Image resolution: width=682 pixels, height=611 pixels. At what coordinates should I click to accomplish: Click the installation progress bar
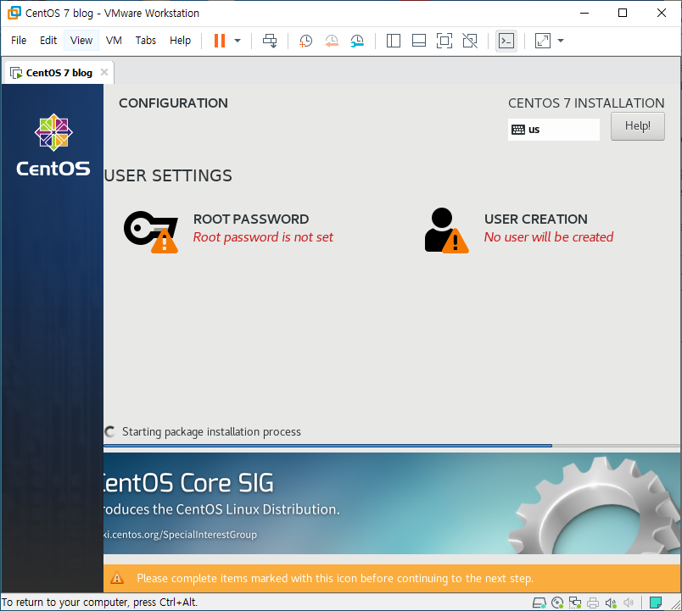[391, 446]
